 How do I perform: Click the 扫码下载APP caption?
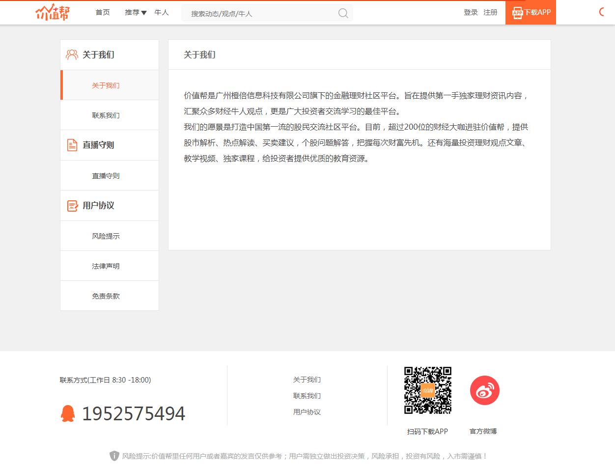427,432
